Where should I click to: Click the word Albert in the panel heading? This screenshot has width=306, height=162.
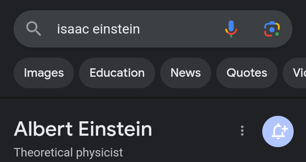43,129
